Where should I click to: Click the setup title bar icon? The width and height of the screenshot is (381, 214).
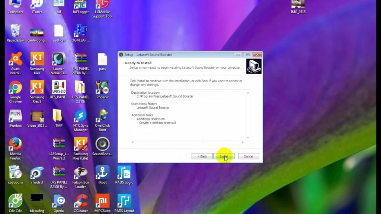tap(121, 55)
